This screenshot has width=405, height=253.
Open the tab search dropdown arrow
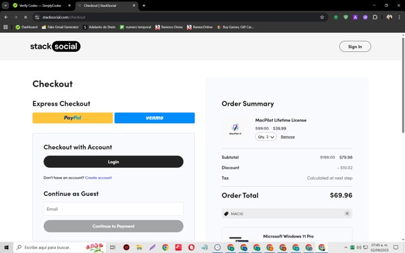6,6
